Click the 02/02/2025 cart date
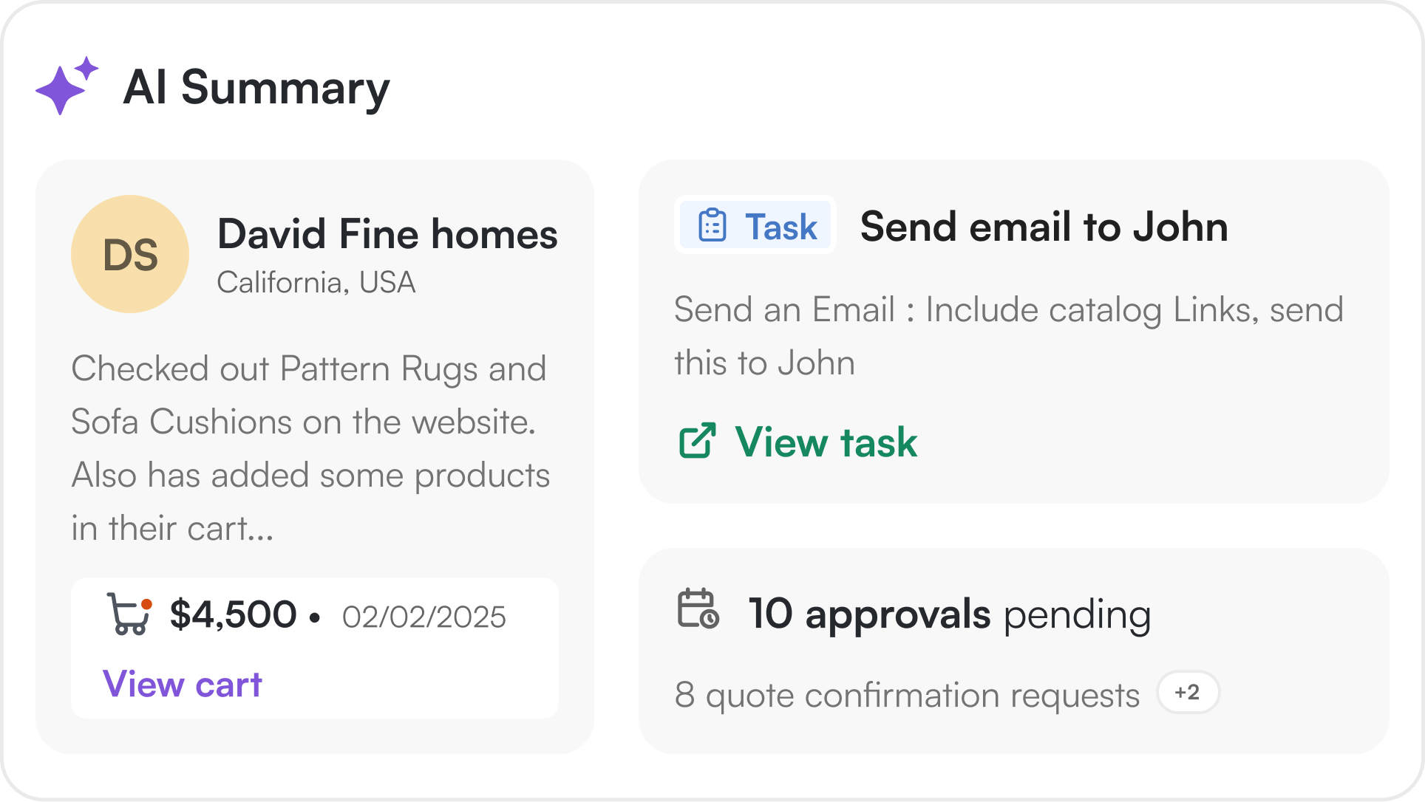 (424, 617)
